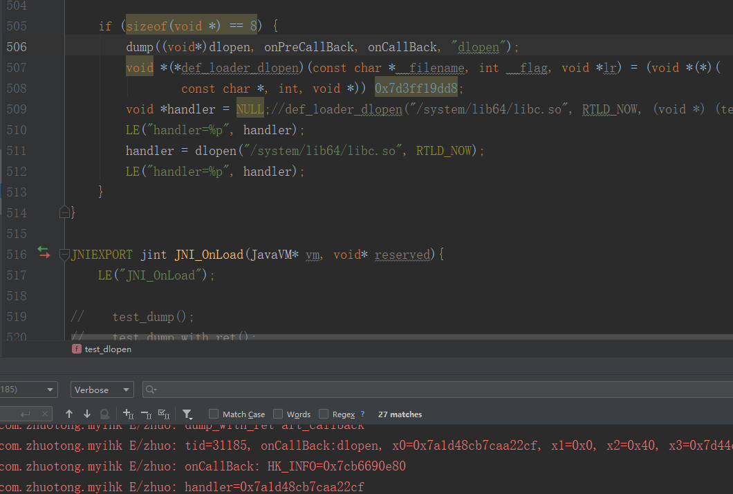Open the process dropdown ending in 185)
Screen dimensions: 733x494
[x=28, y=390]
